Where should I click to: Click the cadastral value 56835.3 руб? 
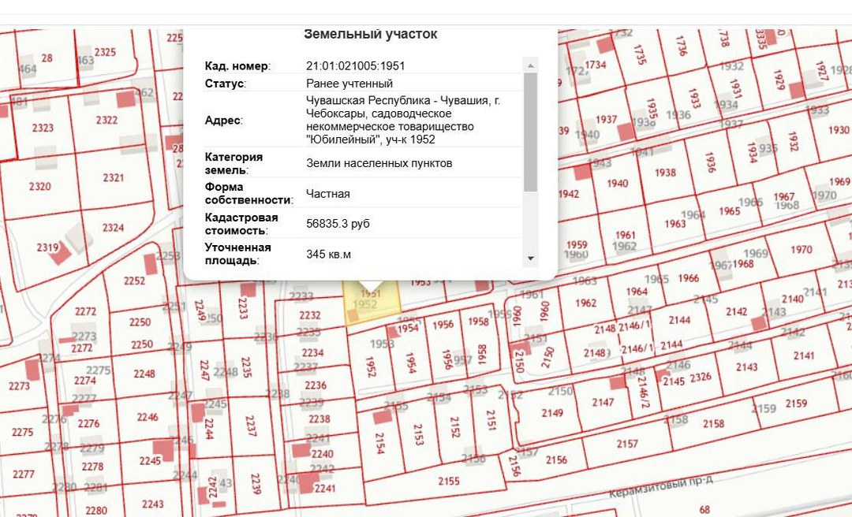[x=338, y=224]
